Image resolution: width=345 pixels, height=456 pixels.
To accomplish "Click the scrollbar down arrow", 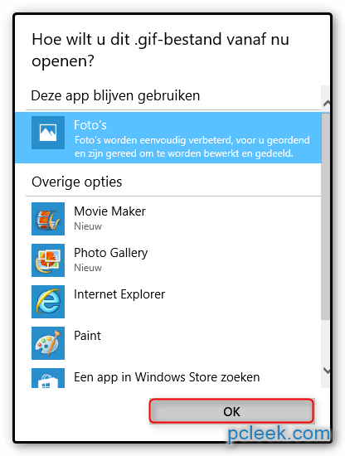I will pyautogui.click(x=327, y=371).
